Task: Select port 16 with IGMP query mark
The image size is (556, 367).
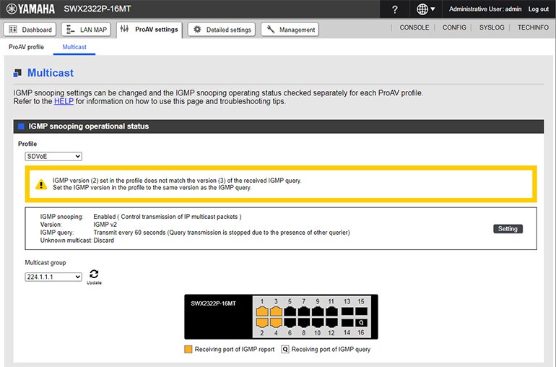Action: [x=361, y=323]
